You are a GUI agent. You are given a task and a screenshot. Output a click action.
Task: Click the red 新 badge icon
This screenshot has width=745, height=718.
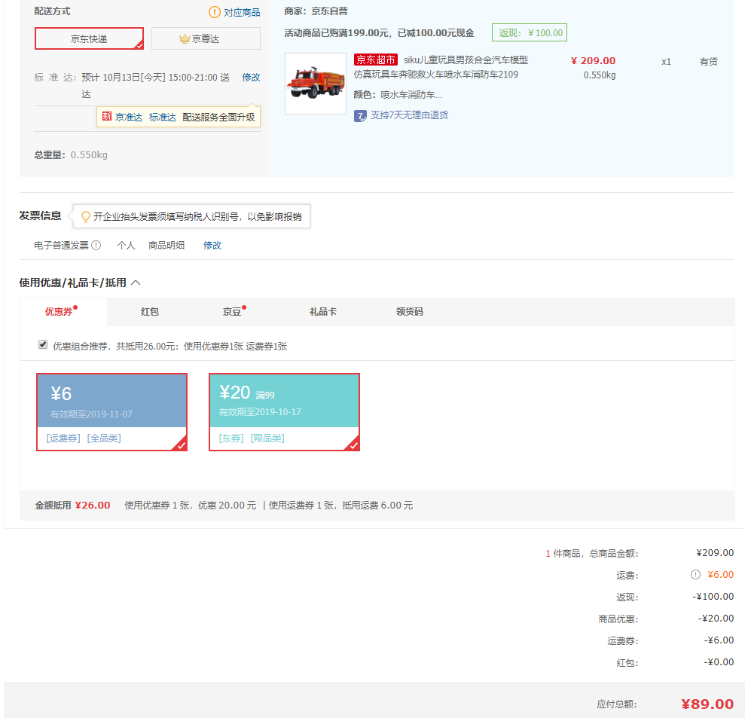point(107,117)
